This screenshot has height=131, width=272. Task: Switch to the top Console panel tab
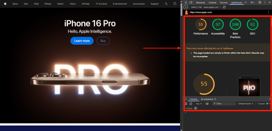pyautogui.click(x=212, y=2)
